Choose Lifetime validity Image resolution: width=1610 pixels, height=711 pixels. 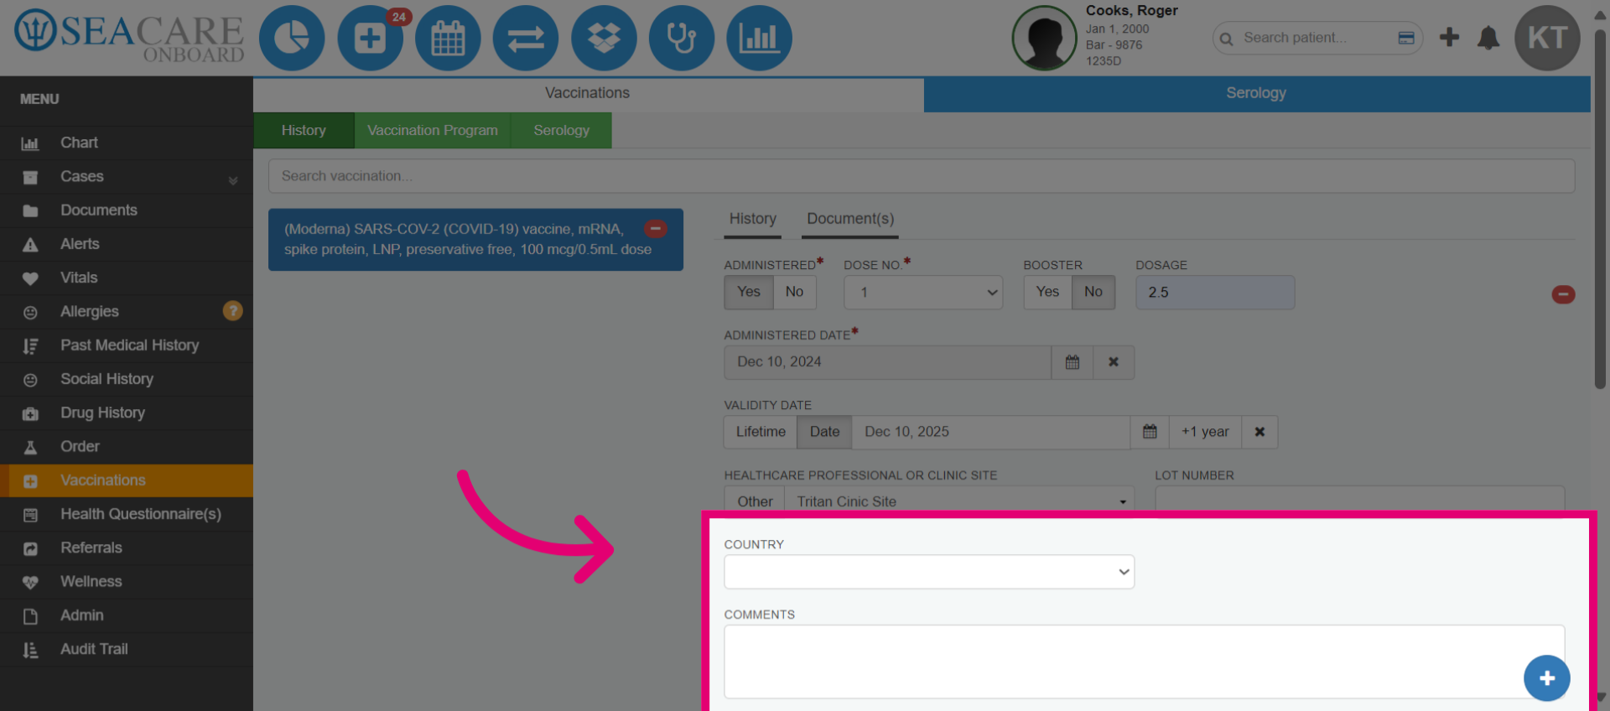coord(761,432)
